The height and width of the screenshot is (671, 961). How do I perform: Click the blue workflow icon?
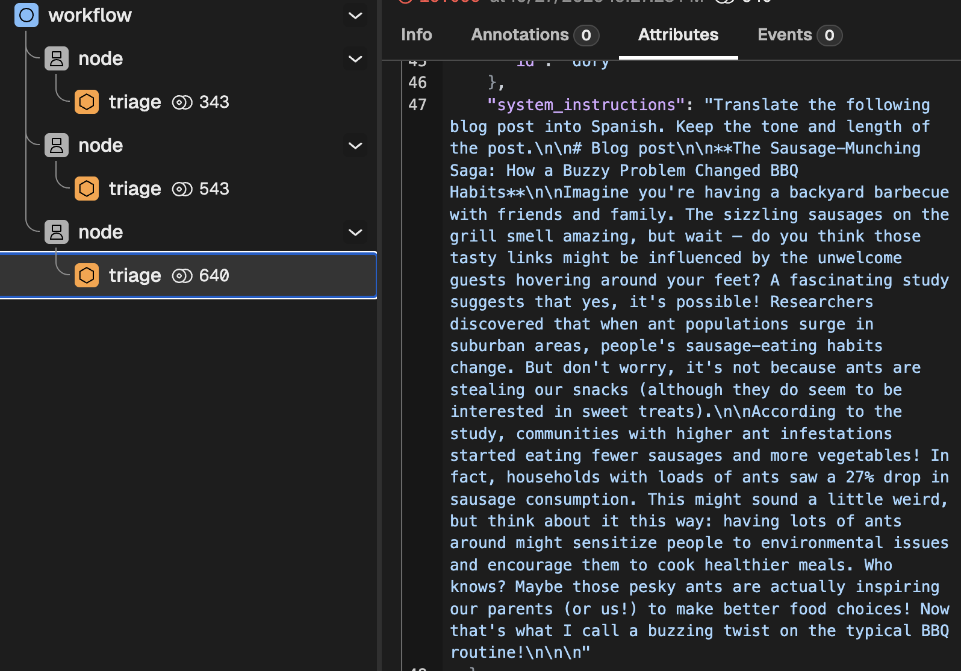click(x=26, y=15)
